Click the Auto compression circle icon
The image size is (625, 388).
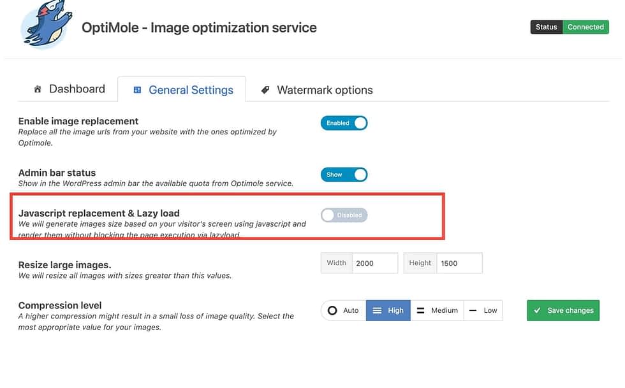pos(332,310)
